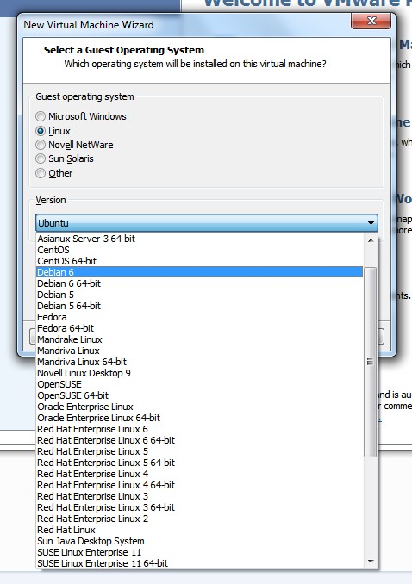Choose Mandriva Linux 64-bit
The image size is (412, 584).
pyautogui.click(x=199, y=362)
